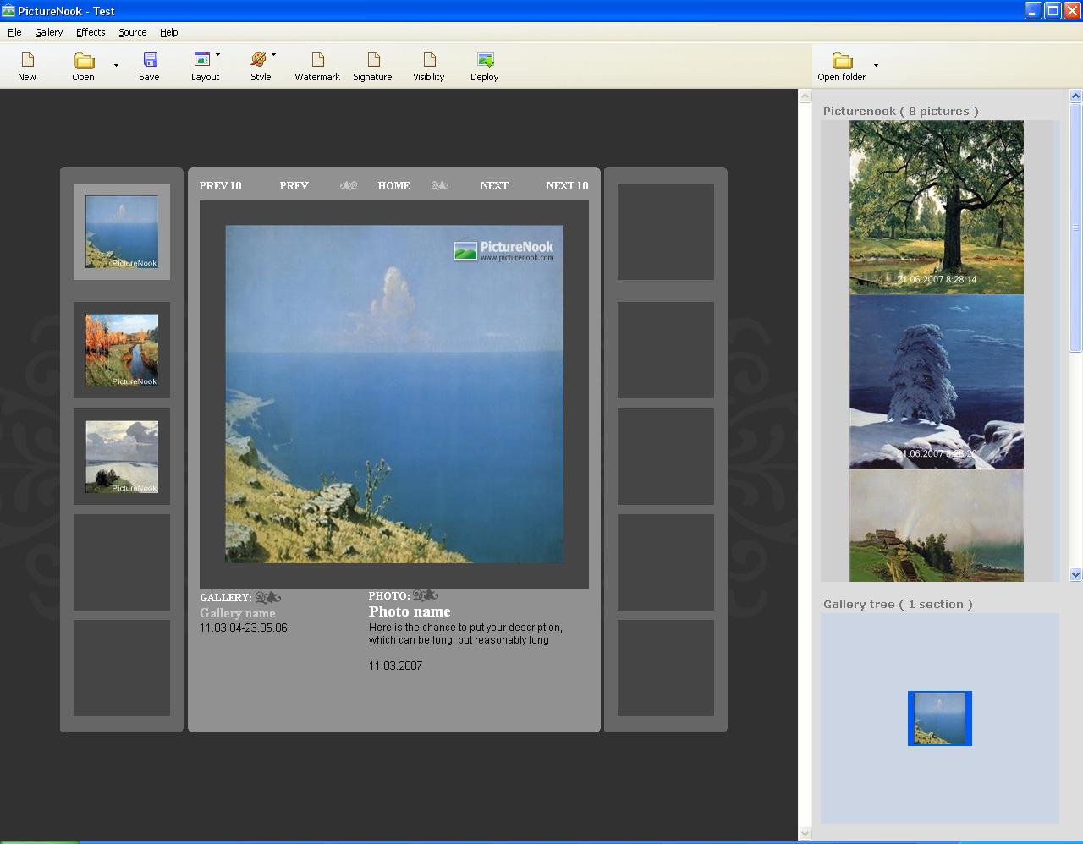Image resolution: width=1083 pixels, height=844 pixels.
Task: Click the 'Picturenook ( 8 pictures )' heading
Action: tap(900, 111)
